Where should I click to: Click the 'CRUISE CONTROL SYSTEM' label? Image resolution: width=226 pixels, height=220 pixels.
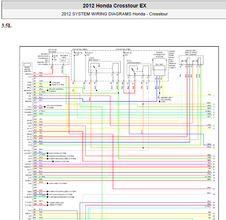pos(56,90)
